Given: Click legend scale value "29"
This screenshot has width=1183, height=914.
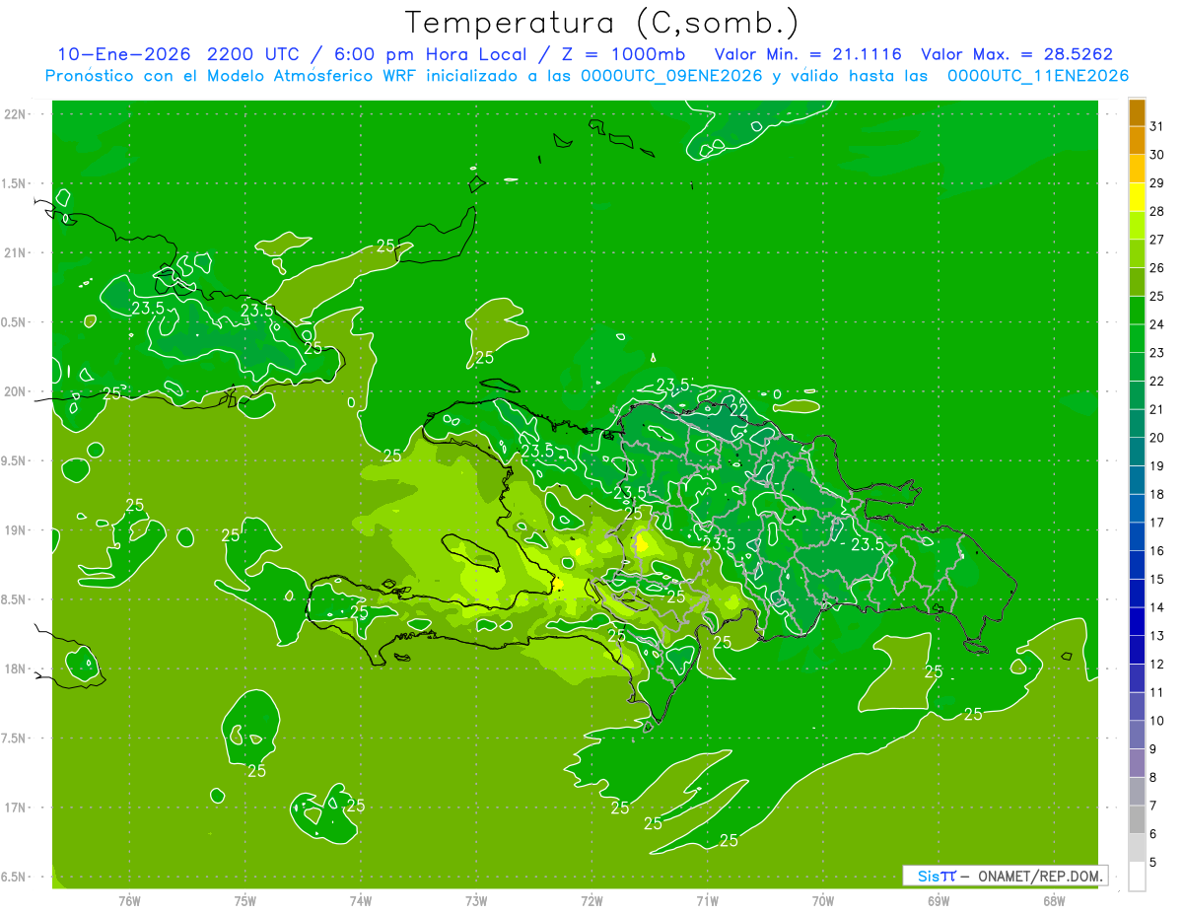Looking at the screenshot, I should 1157,183.
